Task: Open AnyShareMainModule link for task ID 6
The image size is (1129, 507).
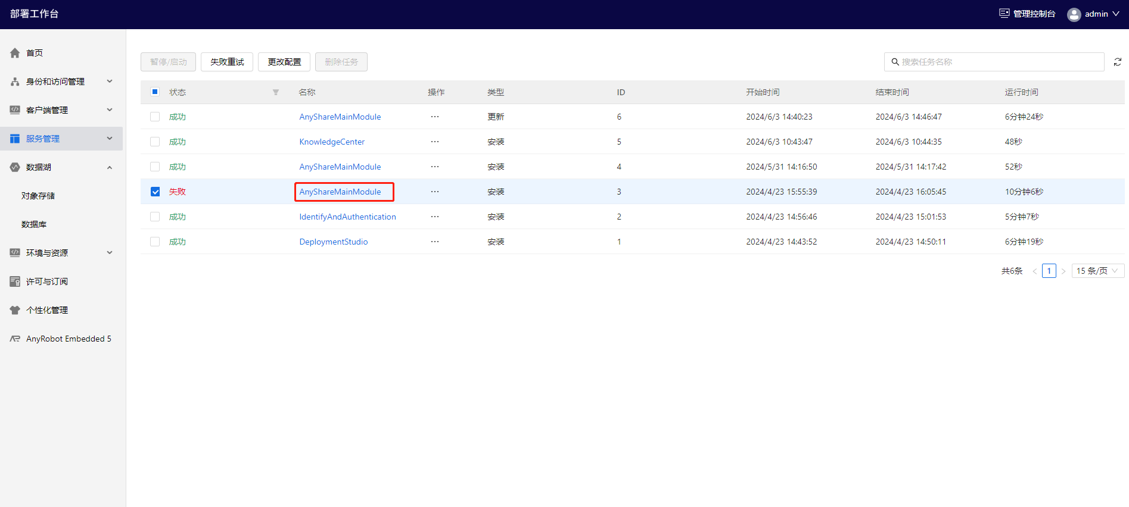Action: (x=340, y=117)
